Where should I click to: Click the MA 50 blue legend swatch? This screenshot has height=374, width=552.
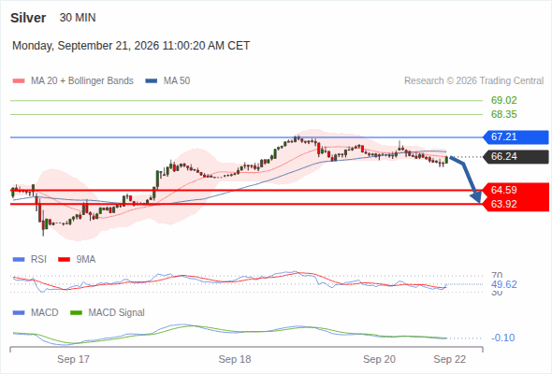point(152,81)
